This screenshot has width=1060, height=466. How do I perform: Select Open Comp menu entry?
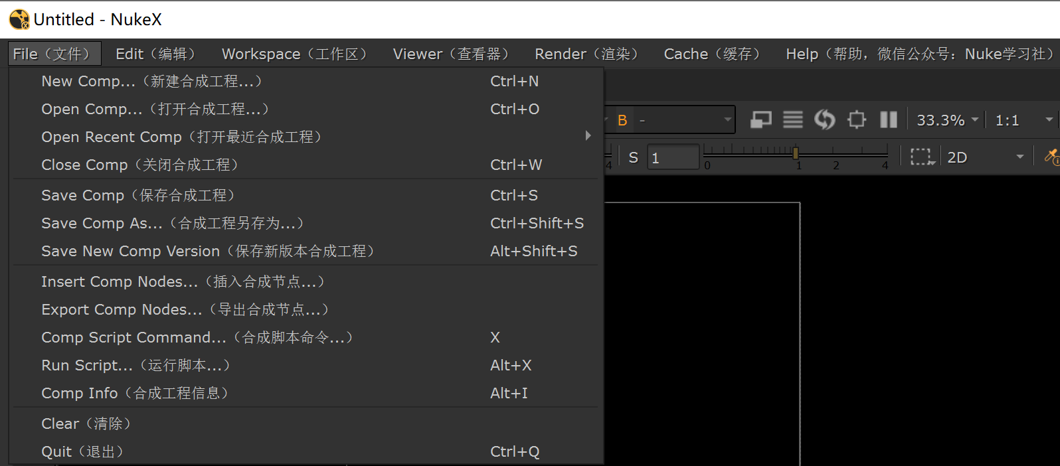click(306, 109)
